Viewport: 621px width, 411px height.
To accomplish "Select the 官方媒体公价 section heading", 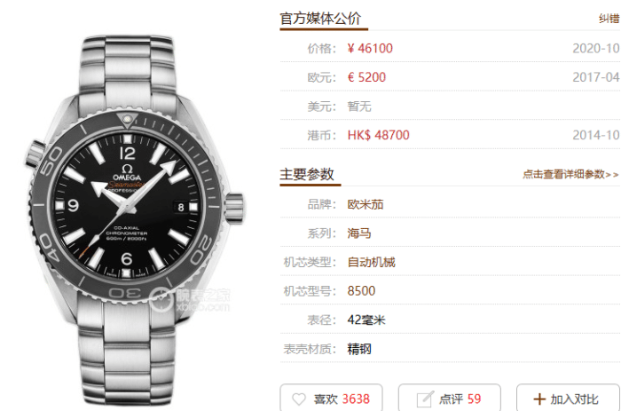I will pos(320,19).
